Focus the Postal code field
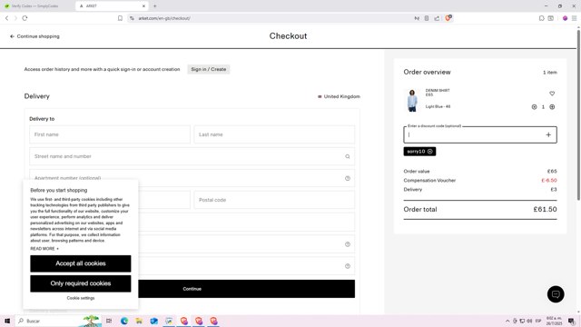The width and height of the screenshot is (581, 327). (x=274, y=200)
